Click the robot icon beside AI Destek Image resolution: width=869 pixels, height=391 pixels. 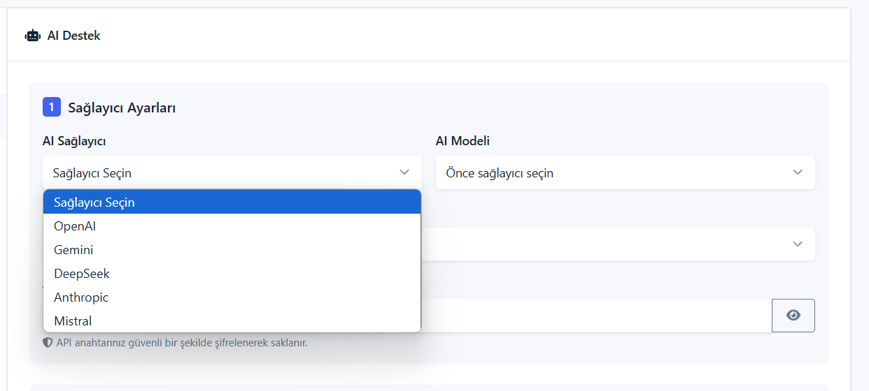point(32,36)
